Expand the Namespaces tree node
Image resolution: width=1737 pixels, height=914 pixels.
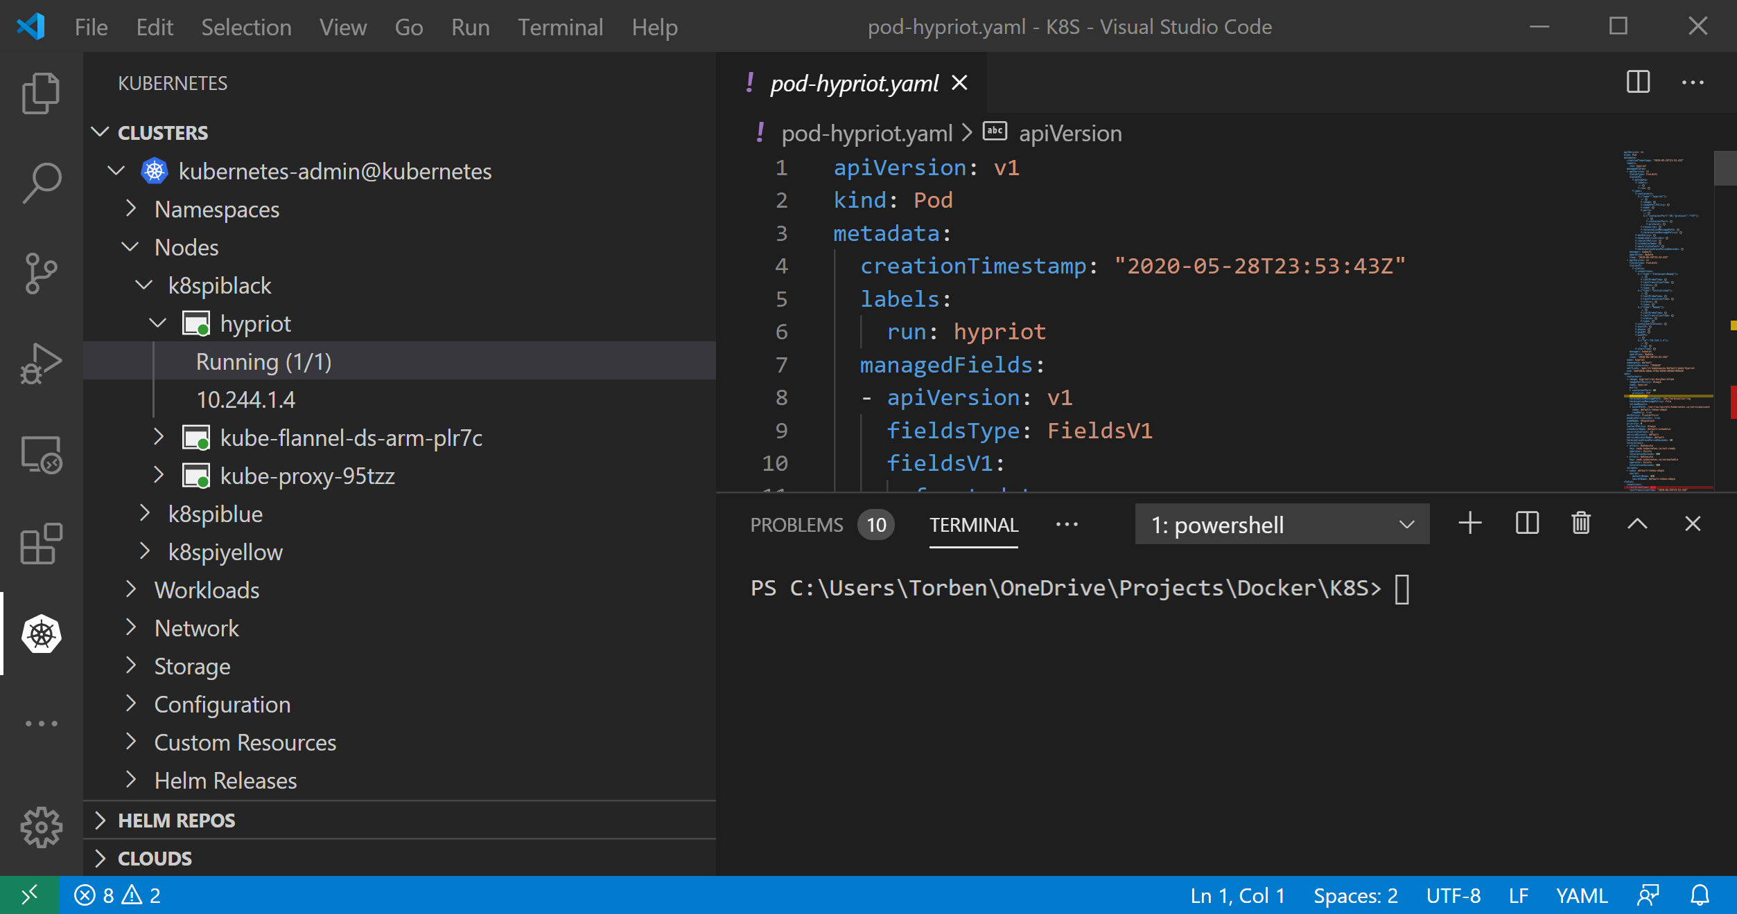[131, 208]
